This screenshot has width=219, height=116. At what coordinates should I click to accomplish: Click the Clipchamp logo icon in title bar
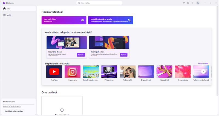[4, 3]
